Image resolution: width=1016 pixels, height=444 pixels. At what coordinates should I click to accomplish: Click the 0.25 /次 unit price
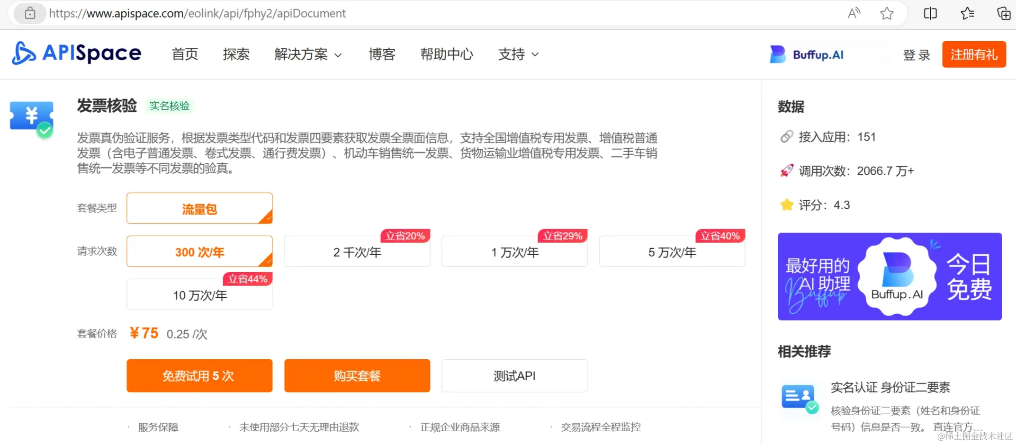click(x=187, y=334)
